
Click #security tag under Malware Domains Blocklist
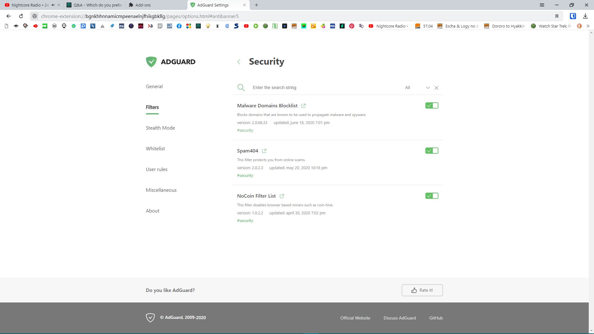click(x=245, y=131)
